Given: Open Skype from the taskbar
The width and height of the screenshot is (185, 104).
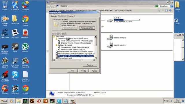Looking at the screenshot, I should click(59, 101).
